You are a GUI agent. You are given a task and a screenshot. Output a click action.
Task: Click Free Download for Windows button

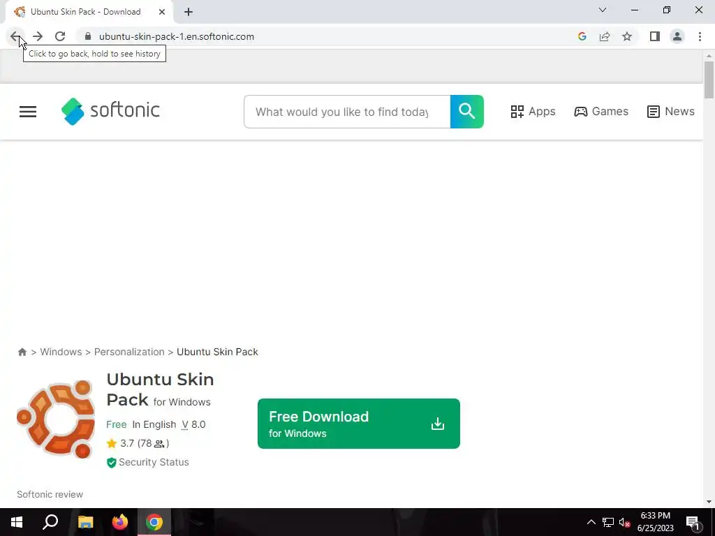point(359,424)
